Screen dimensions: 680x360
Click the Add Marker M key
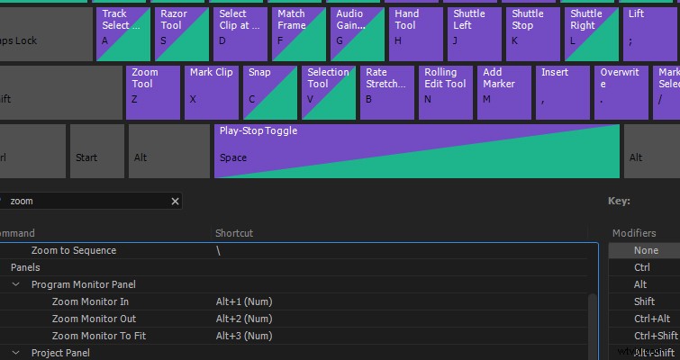[x=504, y=93]
